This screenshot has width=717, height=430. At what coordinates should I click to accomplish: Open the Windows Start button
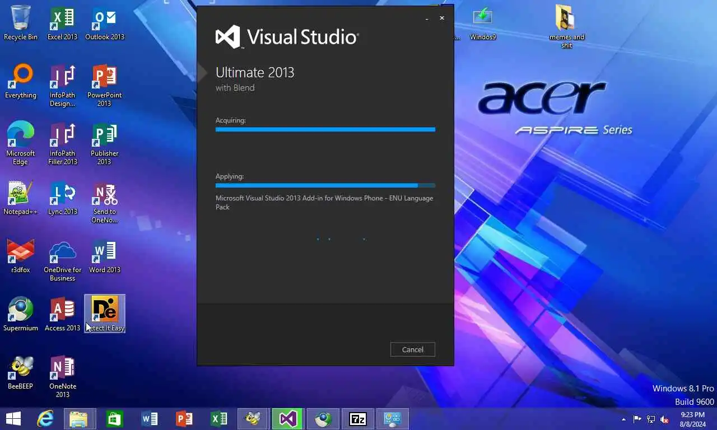pyautogui.click(x=13, y=419)
